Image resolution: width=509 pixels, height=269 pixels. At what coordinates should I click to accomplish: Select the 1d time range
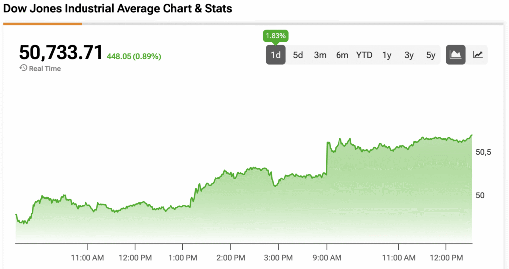(275, 55)
